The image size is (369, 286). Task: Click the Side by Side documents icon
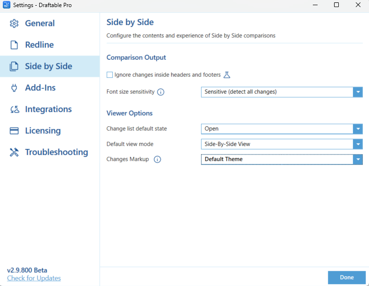click(x=14, y=66)
